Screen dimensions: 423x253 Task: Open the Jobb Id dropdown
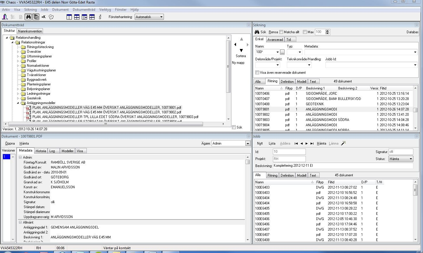click(x=415, y=65)
